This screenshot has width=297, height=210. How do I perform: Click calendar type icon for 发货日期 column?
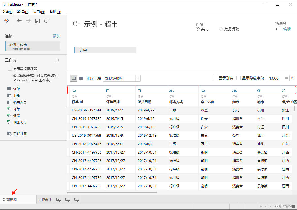pyautogui.click(x=139, y=91)
